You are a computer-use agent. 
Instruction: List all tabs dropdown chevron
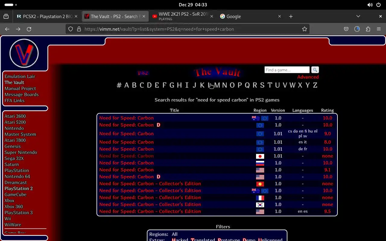tap(358, 16)
